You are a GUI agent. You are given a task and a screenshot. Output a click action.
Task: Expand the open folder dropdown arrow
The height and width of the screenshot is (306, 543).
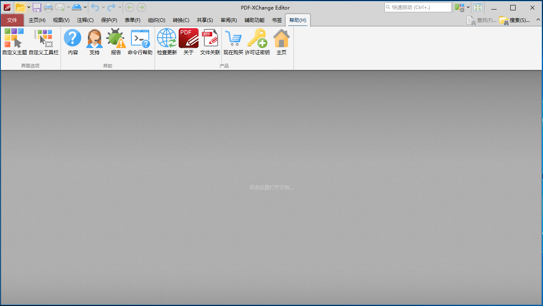point(29,7)
